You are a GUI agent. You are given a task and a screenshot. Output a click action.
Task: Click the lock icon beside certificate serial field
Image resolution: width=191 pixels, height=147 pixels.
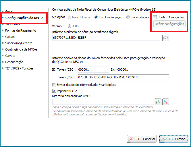coord(165,38)
